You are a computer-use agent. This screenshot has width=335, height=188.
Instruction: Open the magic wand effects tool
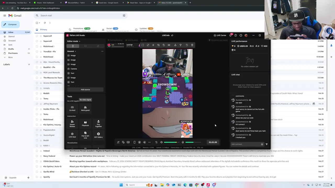[118, 142]
